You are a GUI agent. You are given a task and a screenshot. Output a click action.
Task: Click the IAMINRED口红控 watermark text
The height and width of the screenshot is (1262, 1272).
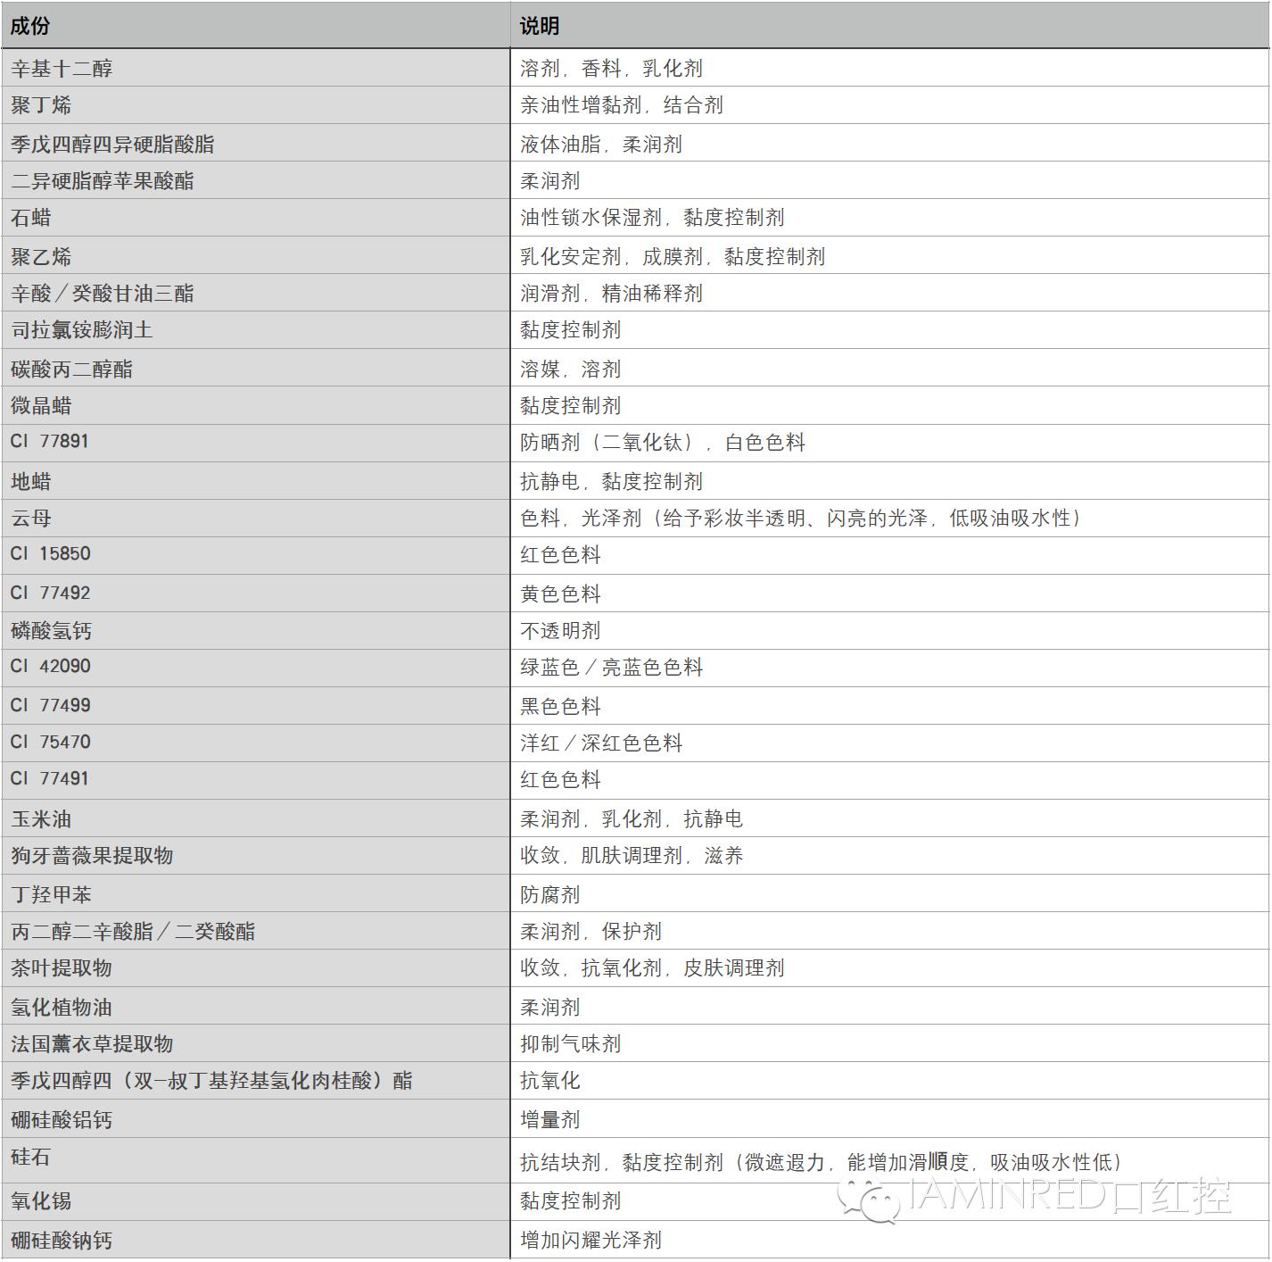point(1069,1196)
